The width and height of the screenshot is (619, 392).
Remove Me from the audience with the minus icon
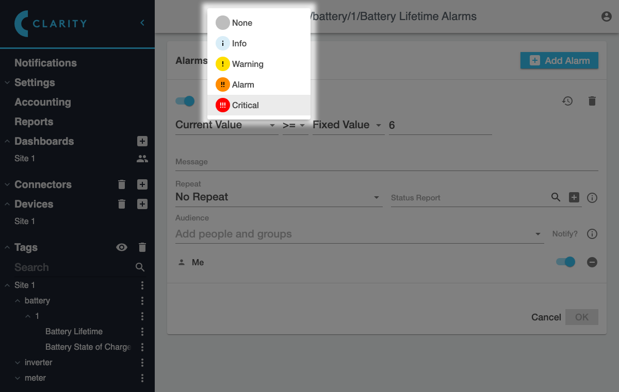pos(592,262)
